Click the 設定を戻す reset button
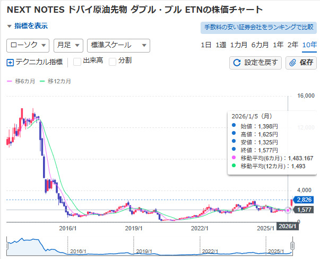This screenshot has height=259, width=320. pyautogui.click(x=255, y=63)
